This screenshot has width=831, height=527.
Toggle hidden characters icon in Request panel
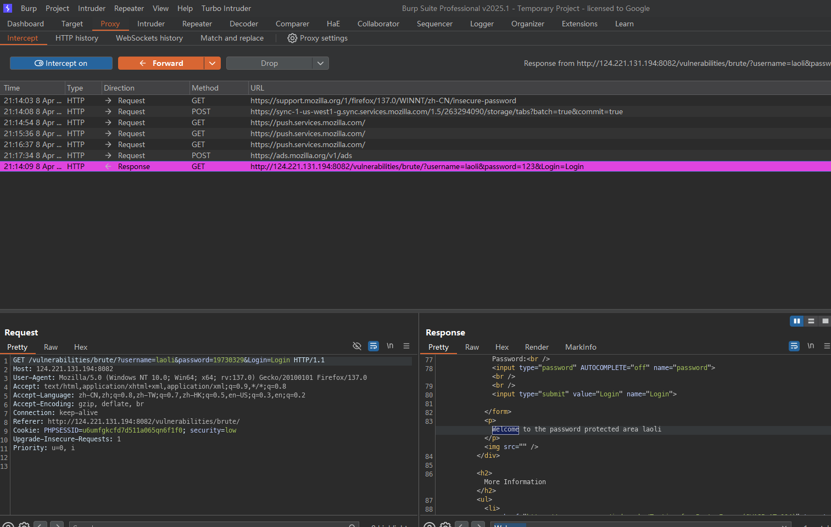coord(357,346)
